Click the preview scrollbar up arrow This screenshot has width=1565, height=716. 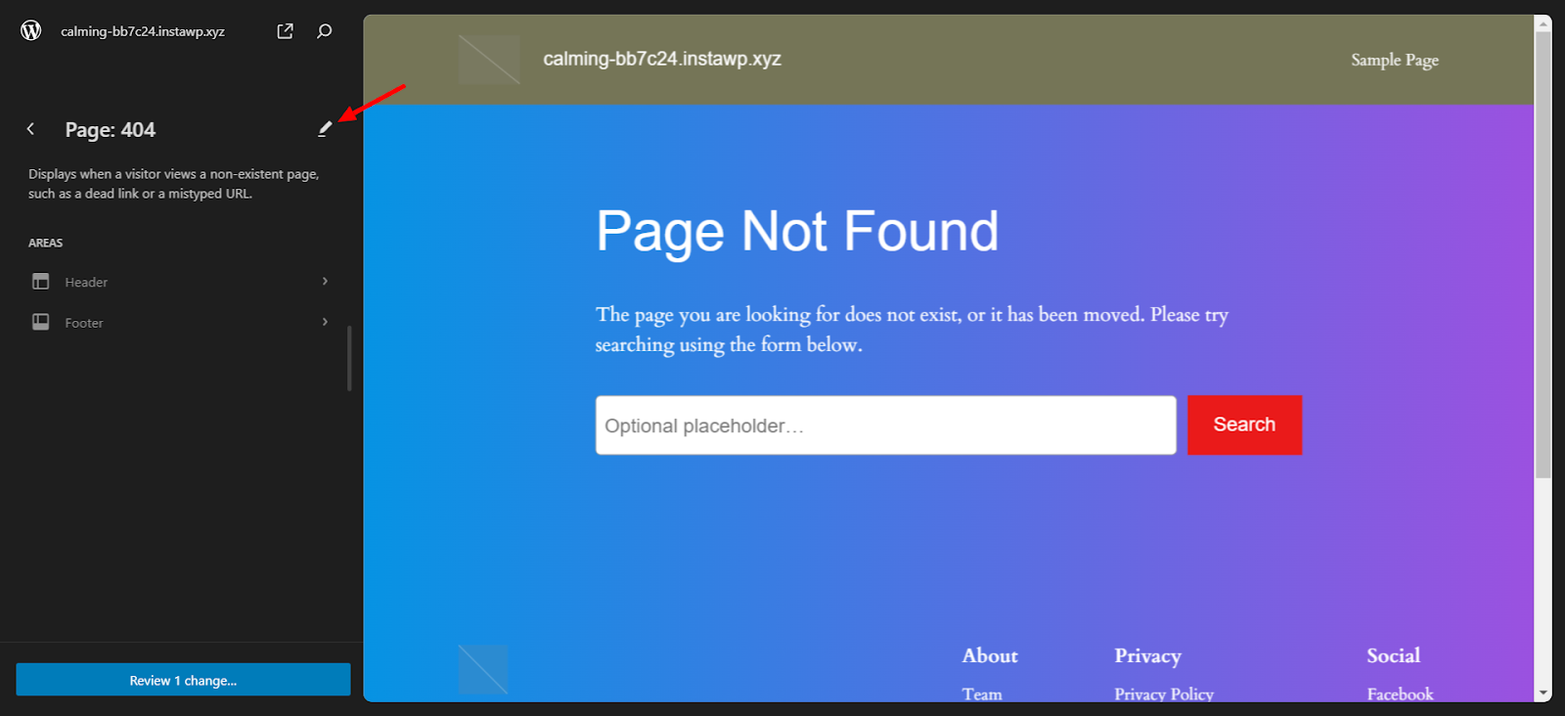pyautogui.click(x=1543, y=22)
